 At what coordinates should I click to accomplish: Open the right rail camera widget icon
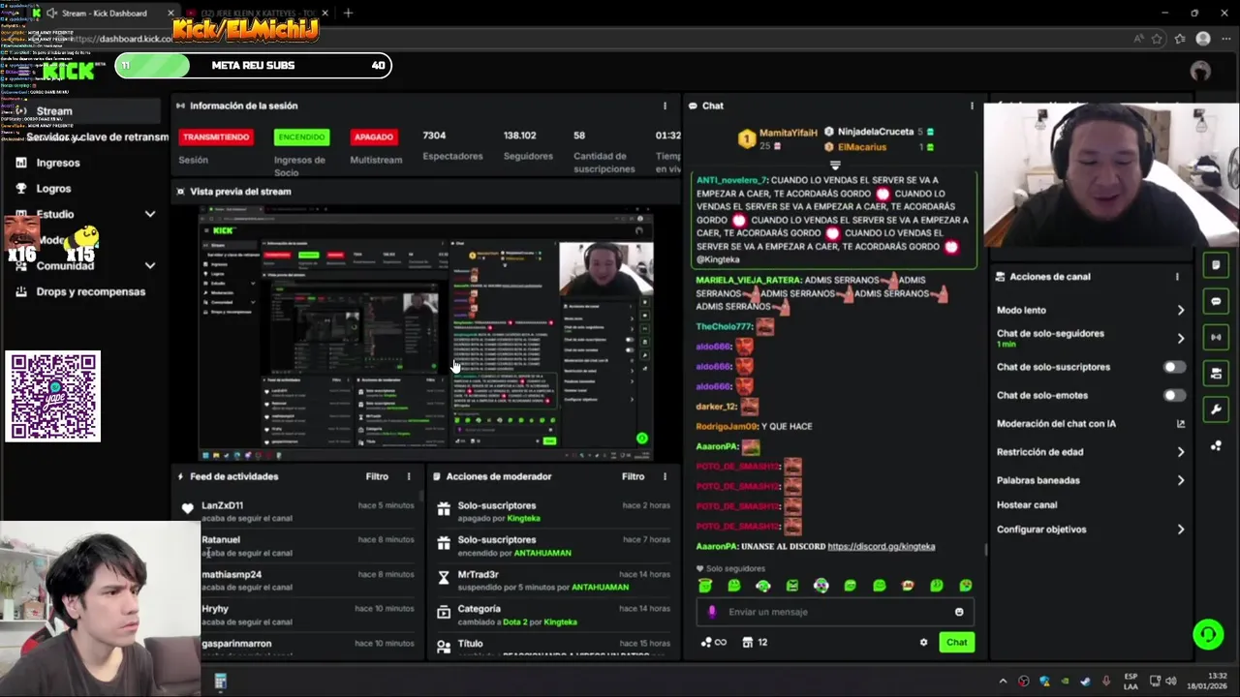(x=1216, y=373)
